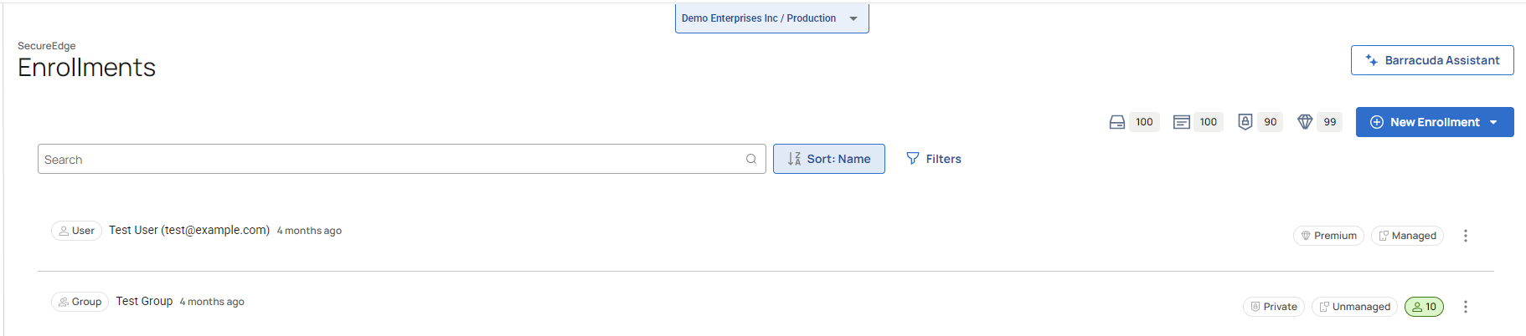Open the Filters panel
The width and height of the screenshot is (1526, 336).
934,159
